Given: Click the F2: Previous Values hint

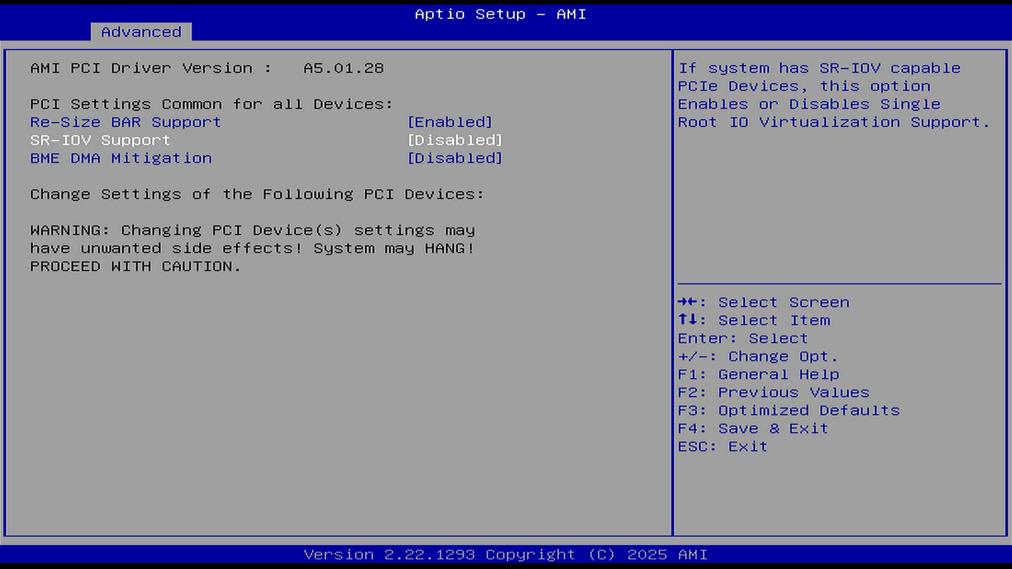Looking at the screenshot, I should click(x=773, y=393).
